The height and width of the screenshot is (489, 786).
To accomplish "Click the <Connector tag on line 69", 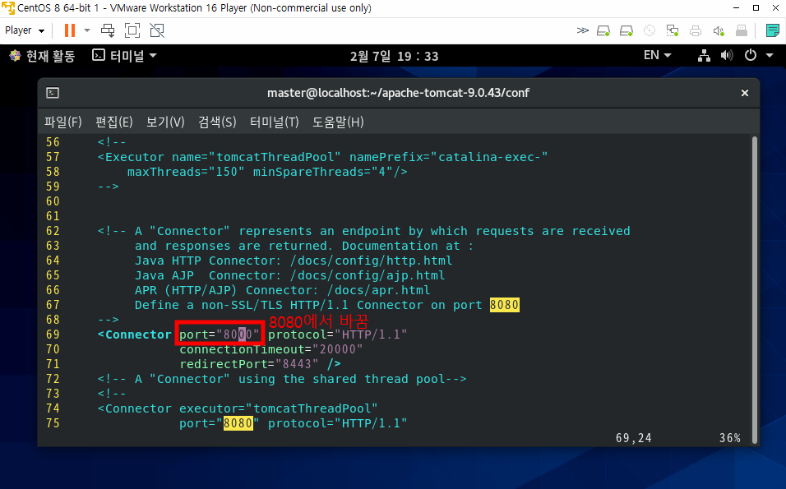I will [x=134, y=334].
